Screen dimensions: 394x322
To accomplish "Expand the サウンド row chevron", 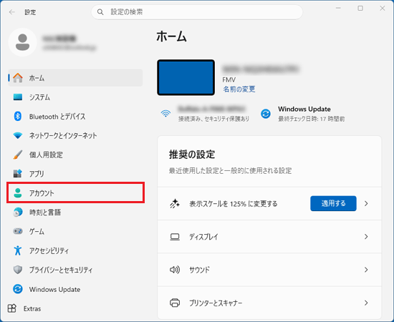I will point(366,270).
